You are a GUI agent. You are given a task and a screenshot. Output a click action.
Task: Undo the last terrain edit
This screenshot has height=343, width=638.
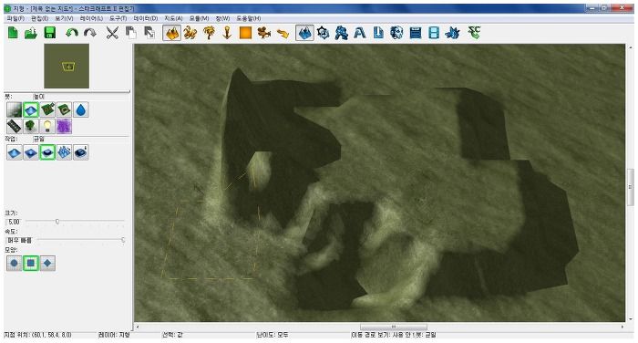(72, 33)
